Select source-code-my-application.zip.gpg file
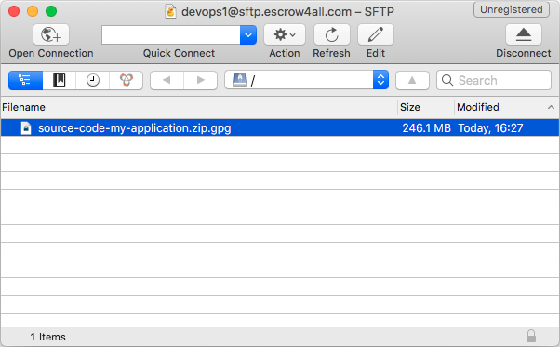The width and height of the screenshot is (560, 347). pos(280,127)
